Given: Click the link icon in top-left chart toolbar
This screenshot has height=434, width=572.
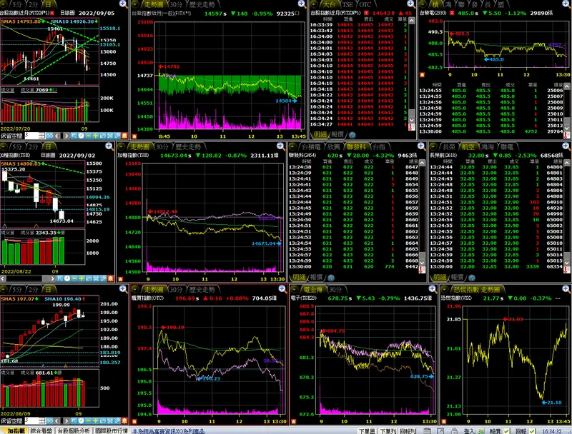Looking at the screenshot, I should 49,136.
